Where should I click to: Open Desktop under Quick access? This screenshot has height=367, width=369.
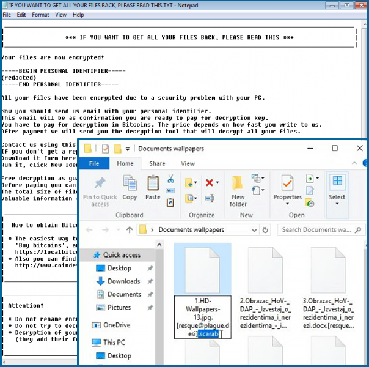pos(119,268)
